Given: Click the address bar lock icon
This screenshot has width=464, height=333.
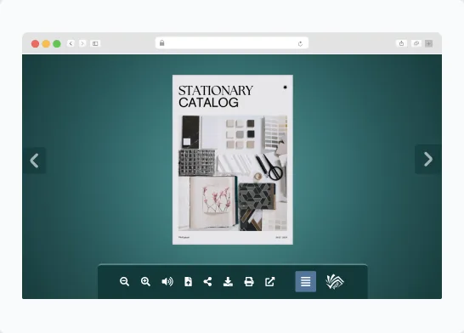Looking at the screenshot, I should pyautogui.click(x=161, y=43).
